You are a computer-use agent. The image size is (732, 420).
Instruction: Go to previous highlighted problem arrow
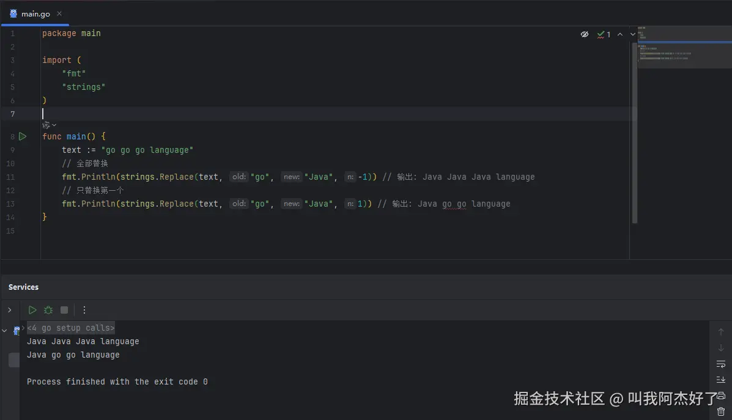click(620, 35)
